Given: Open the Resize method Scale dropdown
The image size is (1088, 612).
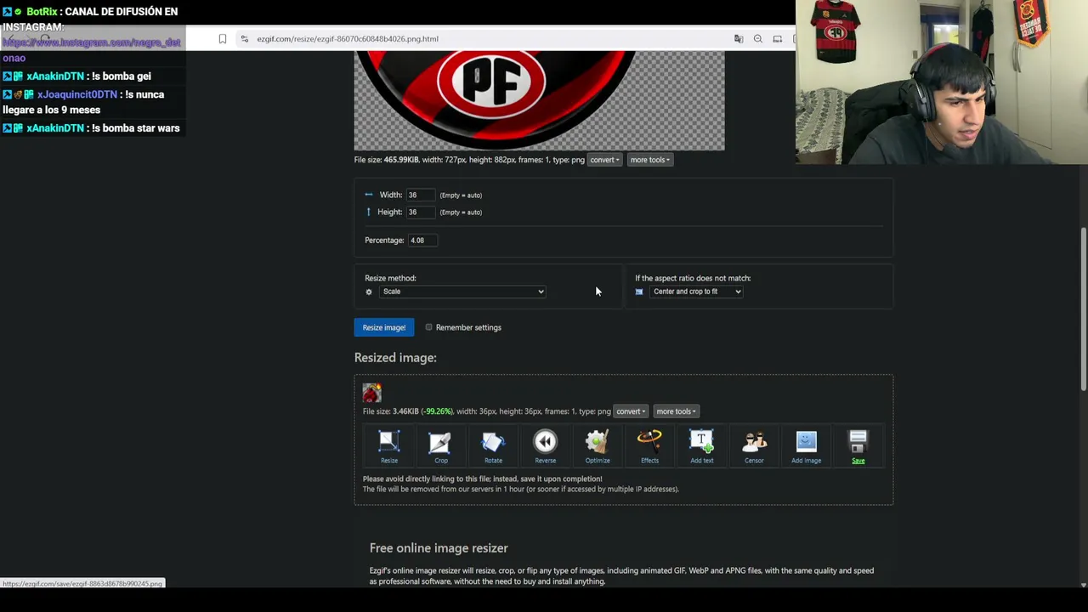Looking at the screenshot, I should [x=462, y=292].
